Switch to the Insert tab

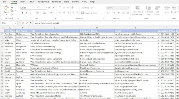pos(22,2)
